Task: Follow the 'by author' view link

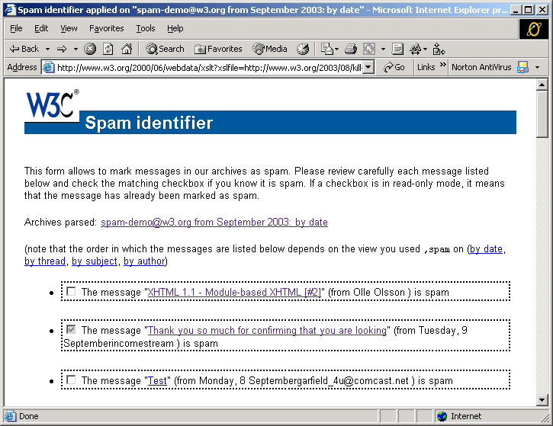Action: [x=144, y=261]
